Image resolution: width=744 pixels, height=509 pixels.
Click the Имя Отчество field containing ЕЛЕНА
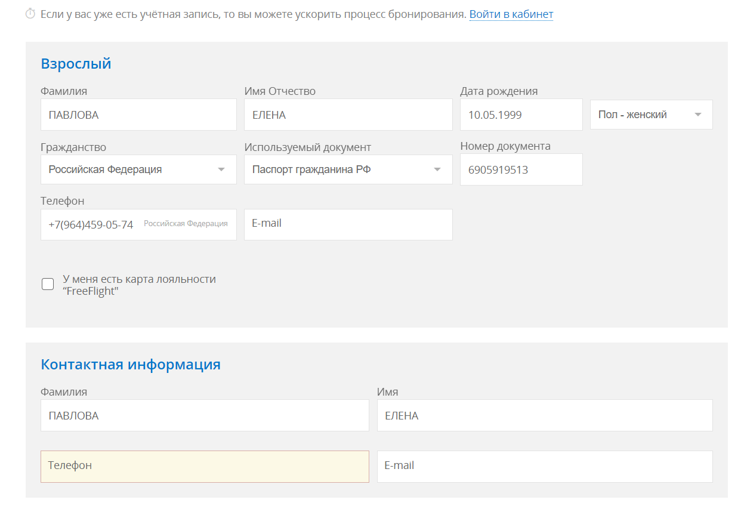pos(348,115)
